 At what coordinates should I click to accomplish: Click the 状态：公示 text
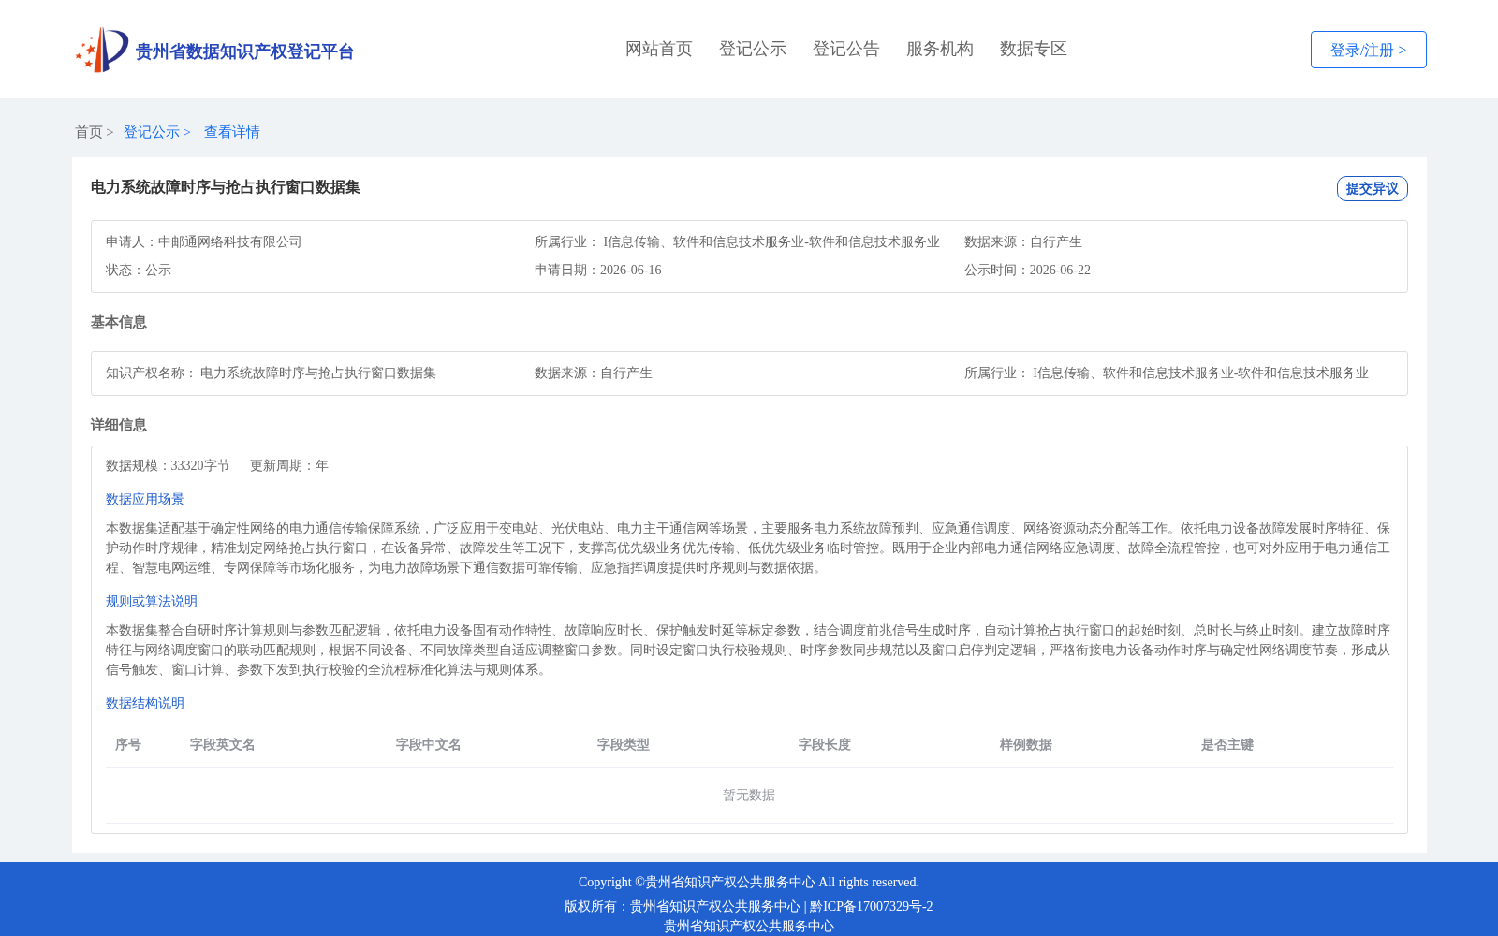click(x=139, y=270)
